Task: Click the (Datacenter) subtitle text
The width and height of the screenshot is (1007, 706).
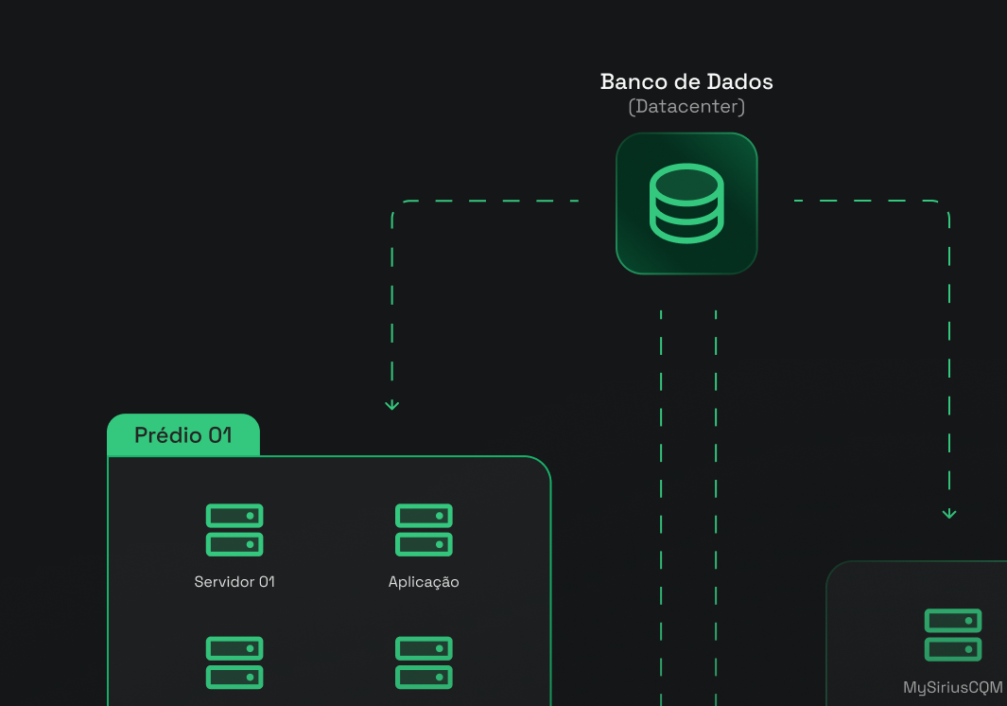Action: click(686, 107)
